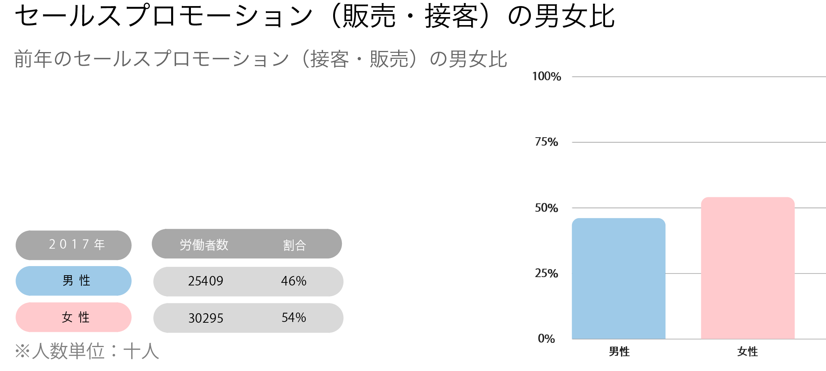Click the blue male bar in chart
Viewport: 826px width, 371px height.
(619, 279)
